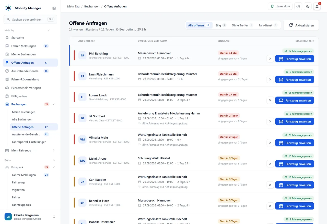
Task: Click the Fälligkeiten calendar-clock icon
Action: pyautogui.click(x=7, y=96)
